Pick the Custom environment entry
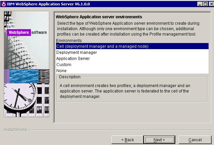 (x=132, y=64)
